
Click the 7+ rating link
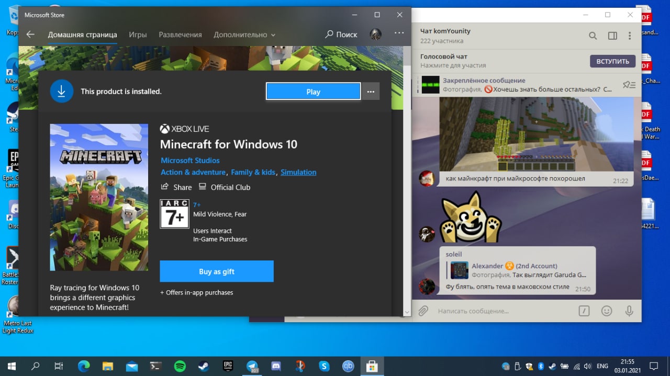point(197,205)
